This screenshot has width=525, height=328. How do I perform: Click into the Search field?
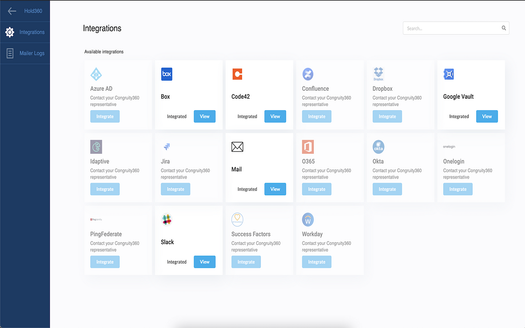tap(456, 28)
